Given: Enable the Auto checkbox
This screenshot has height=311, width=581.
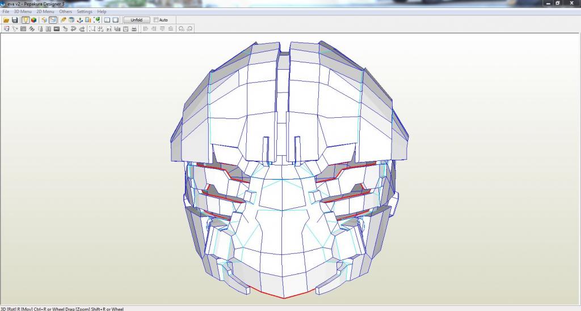Looking at the screenshot, I should tap(157, 20).
